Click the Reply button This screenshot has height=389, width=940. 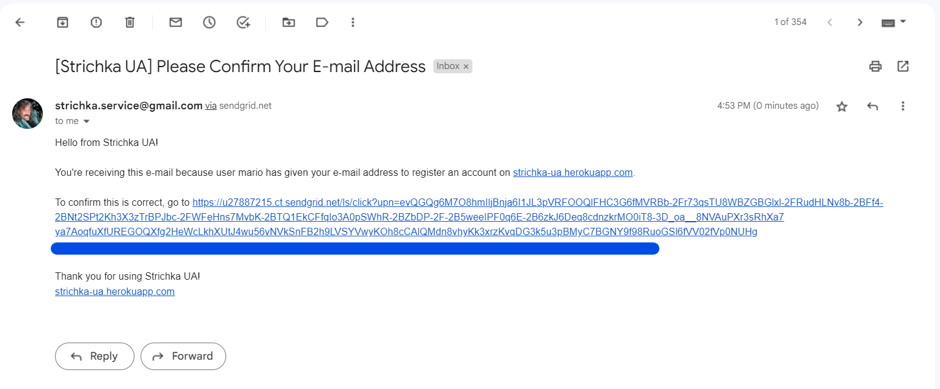(95, 356)
